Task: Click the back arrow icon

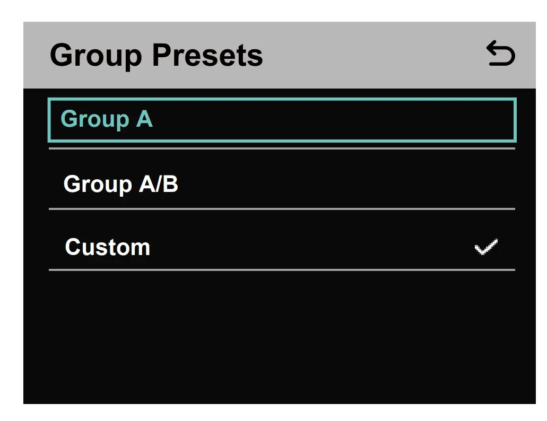Action: 500,55
